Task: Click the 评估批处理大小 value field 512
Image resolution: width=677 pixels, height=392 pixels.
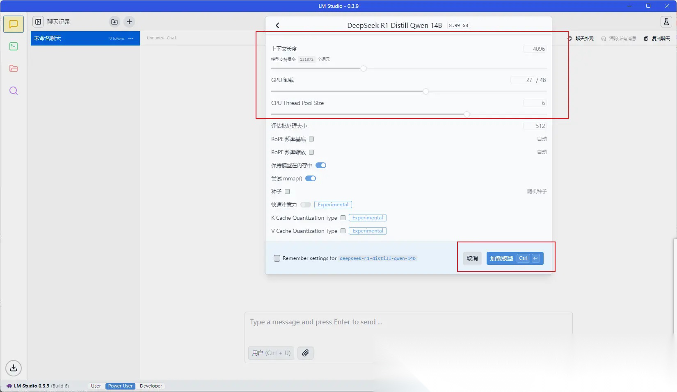Action: coord(535,126)
